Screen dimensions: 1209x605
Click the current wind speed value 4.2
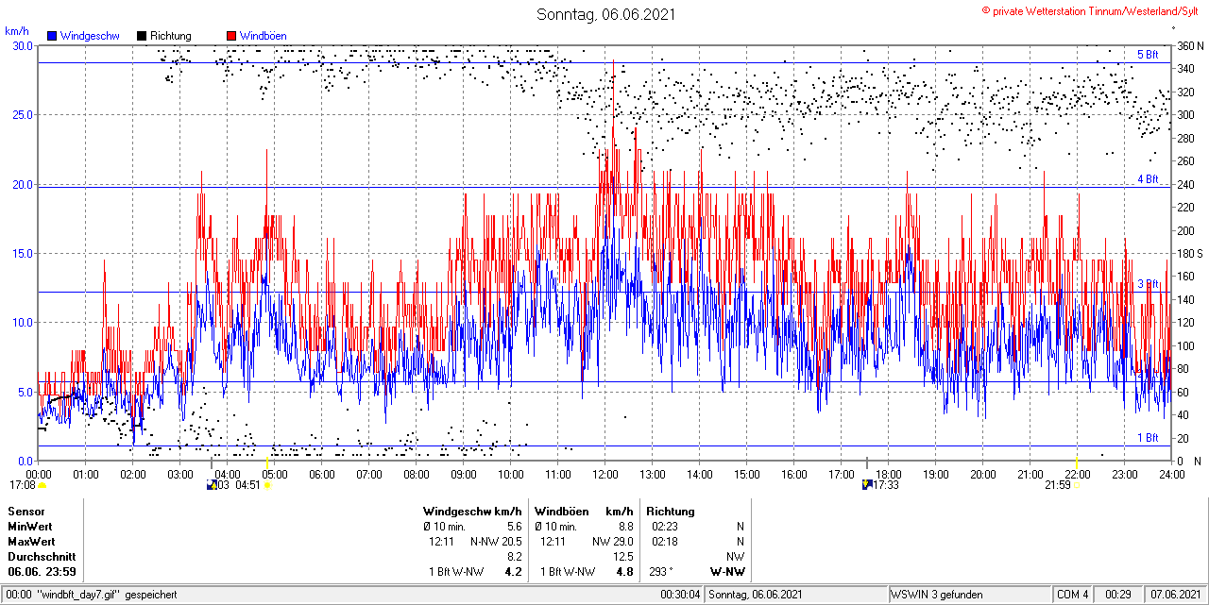tap(514, 572)
